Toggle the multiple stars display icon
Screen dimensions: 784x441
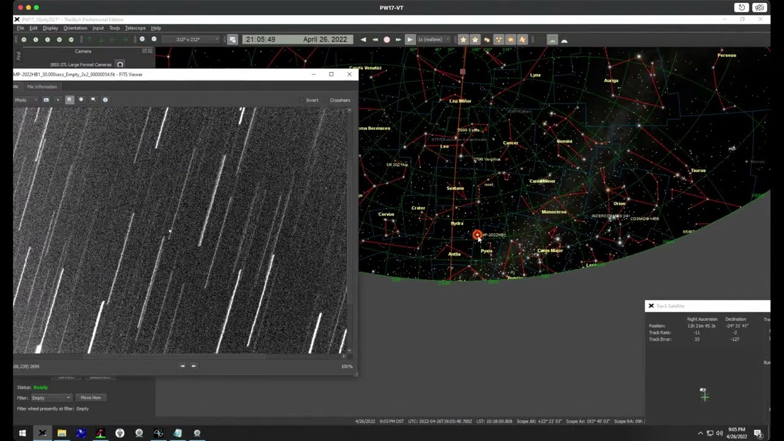tap(487, 39)
